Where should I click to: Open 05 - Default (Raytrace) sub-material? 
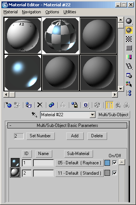point(79,163)
